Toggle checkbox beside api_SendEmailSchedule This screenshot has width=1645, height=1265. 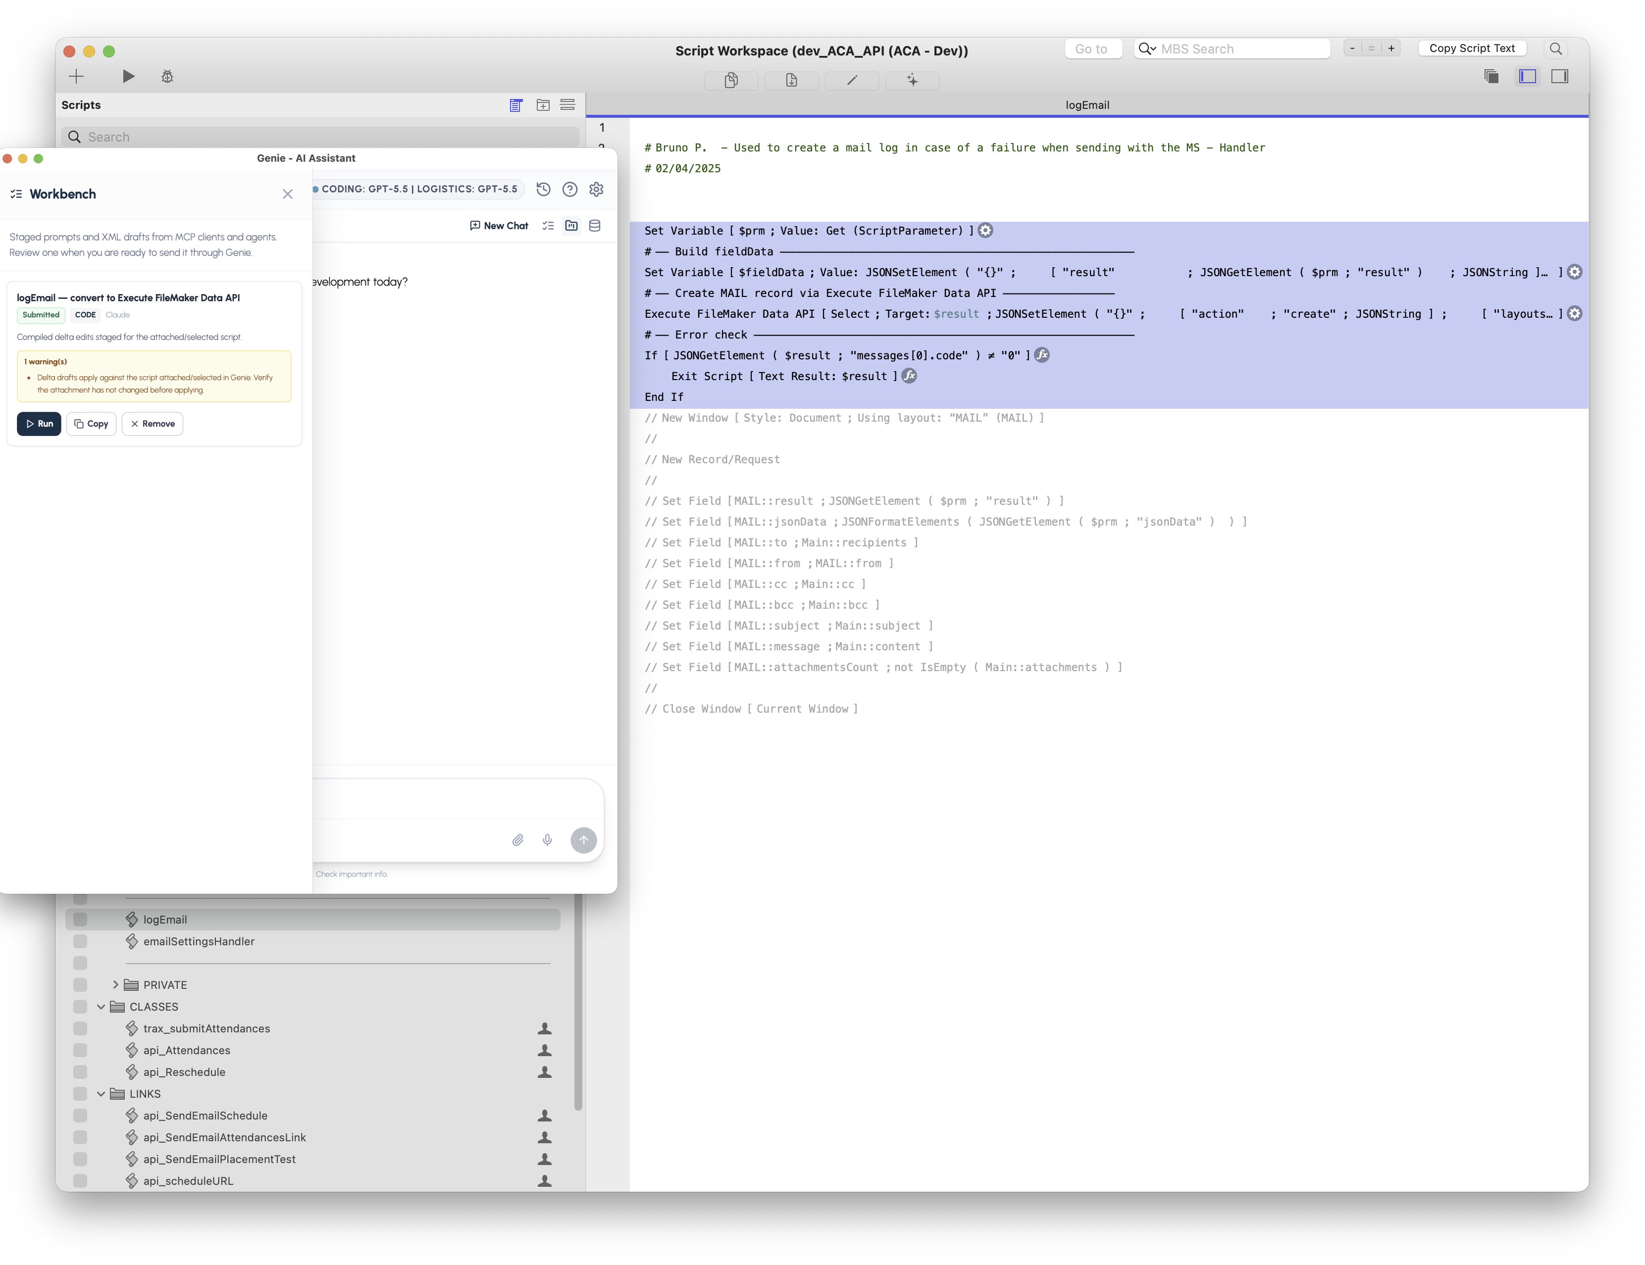(81, 1116)
